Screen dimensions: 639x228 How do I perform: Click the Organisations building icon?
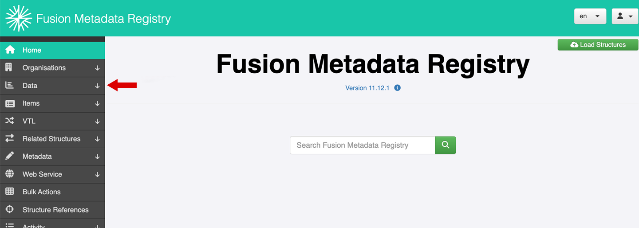tap(9, 67)
